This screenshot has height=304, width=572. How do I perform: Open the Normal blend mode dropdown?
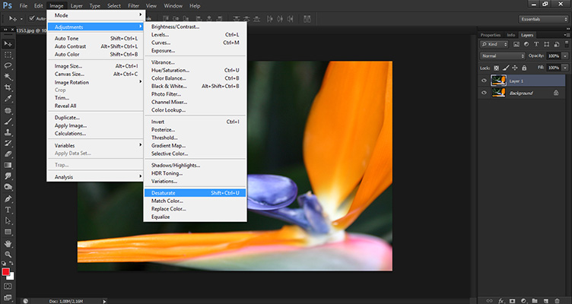(502, 56)
